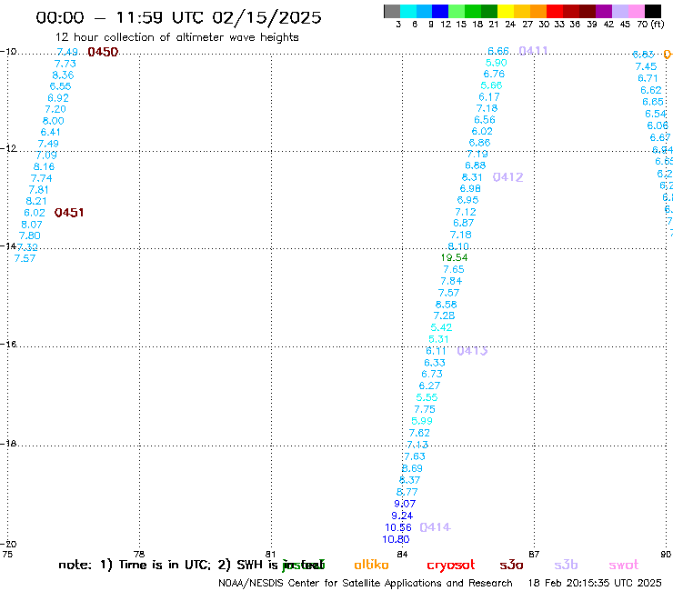This screenshot has width=673, height=591.
Task: Click the longitude 78 axis label
Action: pyautogui.click(x=139, y=554)
